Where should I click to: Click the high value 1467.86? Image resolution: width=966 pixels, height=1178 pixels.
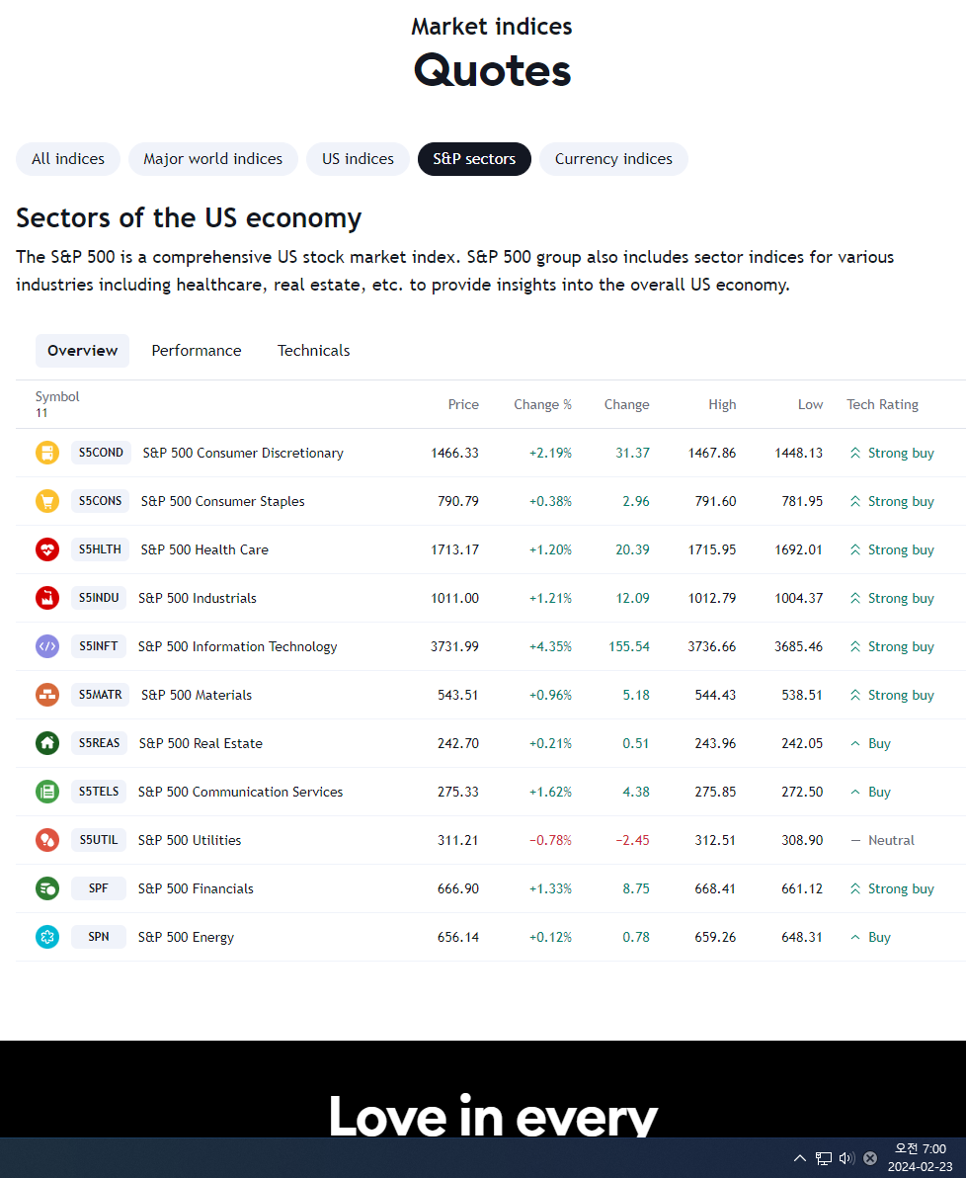point(712,453)
